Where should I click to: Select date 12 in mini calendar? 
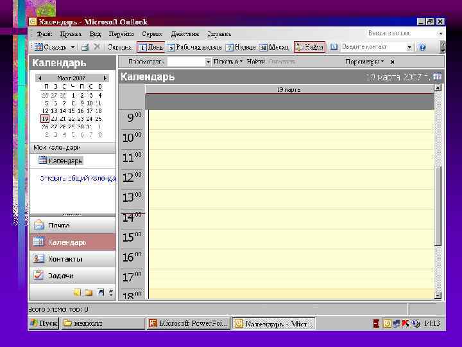(45, 111)
